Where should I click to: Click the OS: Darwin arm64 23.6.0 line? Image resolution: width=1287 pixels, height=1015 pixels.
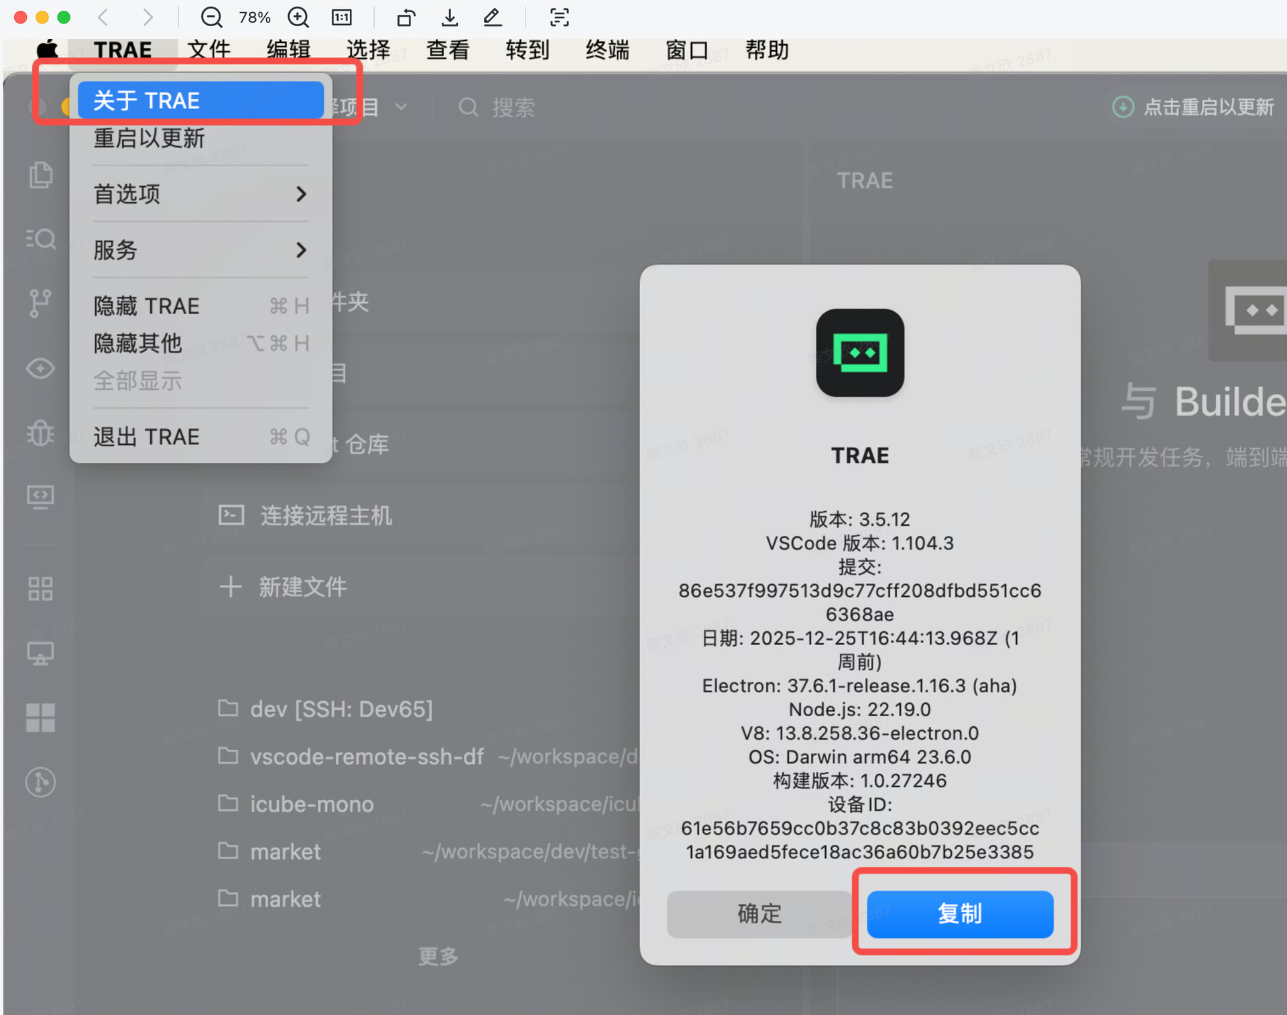(860, 757)
